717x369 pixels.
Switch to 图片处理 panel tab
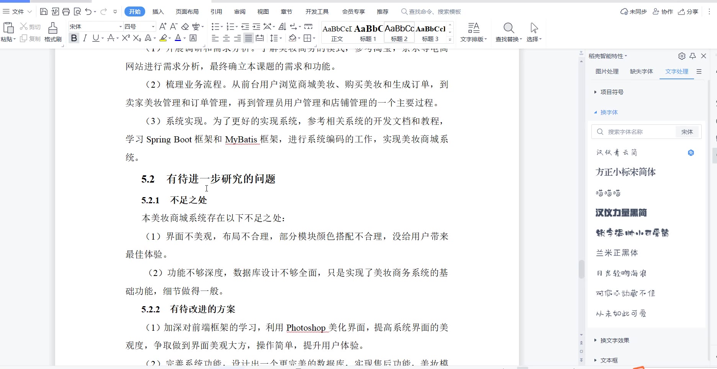pos(607,71)
